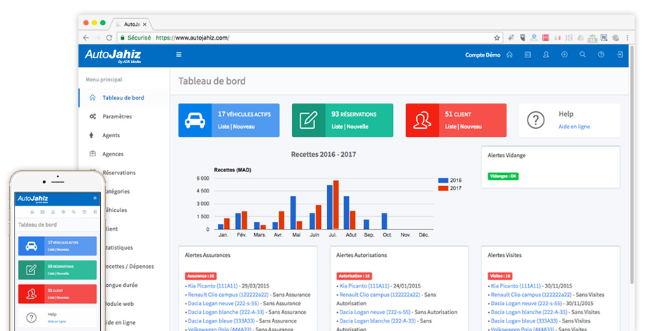Open the browser three-dot menu
The width and height of the screenshot is (648, 331).
coord(628,38)
